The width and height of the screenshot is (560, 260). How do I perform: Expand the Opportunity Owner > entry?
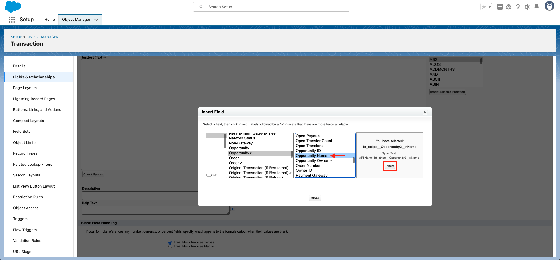coord(324,161)
